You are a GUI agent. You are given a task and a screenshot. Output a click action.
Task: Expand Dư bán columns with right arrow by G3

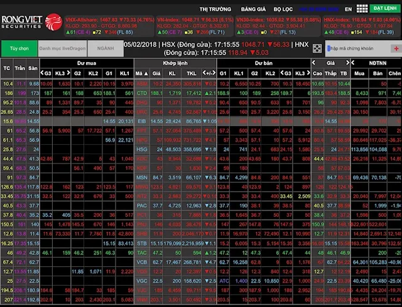pyautogui.click(x=308, y=73)
